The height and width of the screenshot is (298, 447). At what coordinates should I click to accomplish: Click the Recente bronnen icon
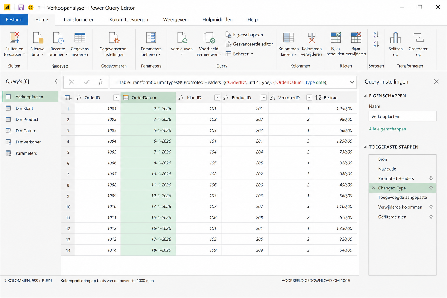coord(58,38)
